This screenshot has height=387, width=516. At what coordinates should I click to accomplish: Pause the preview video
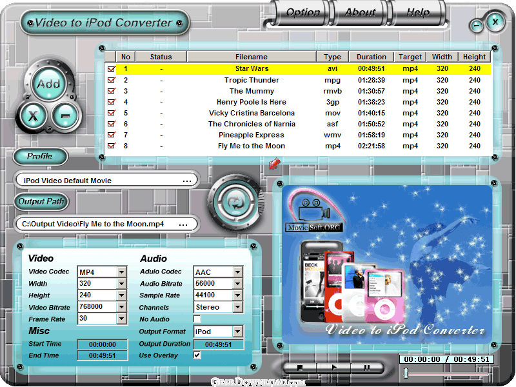pyautogui.click(x=366, y=368)
